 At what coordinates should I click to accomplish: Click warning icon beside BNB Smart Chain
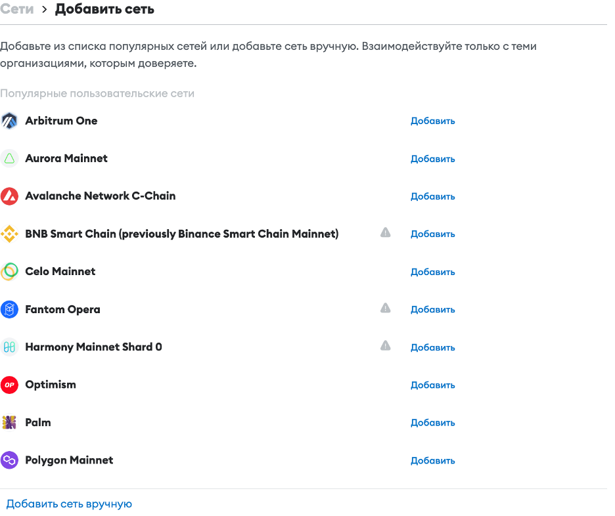tap(386, 232)
